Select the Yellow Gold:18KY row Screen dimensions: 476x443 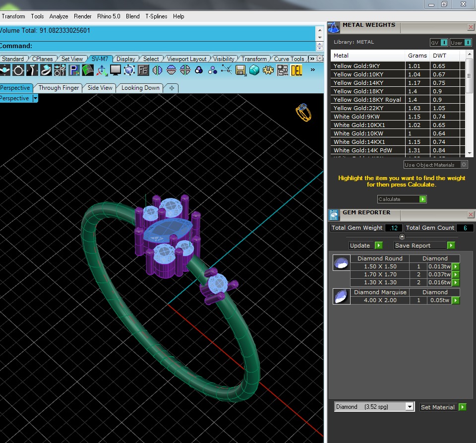point(398,91)
